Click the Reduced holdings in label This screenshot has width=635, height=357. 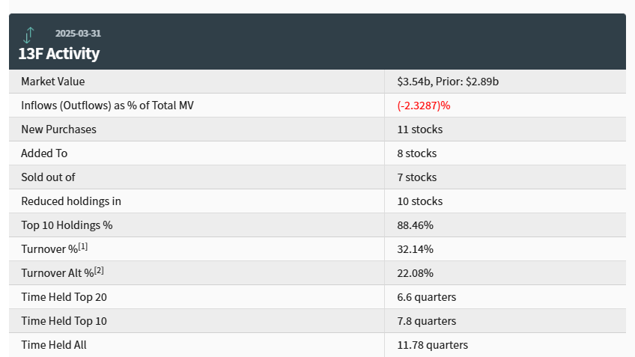[x=71, y=201]
